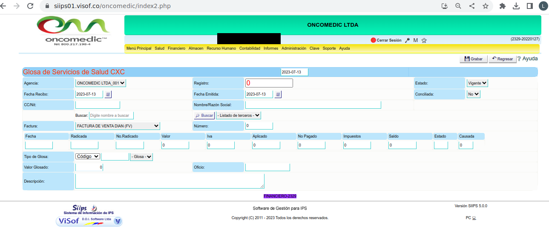
Task: Open the Contabilidad menu
Action: click(x=250, y=48)
